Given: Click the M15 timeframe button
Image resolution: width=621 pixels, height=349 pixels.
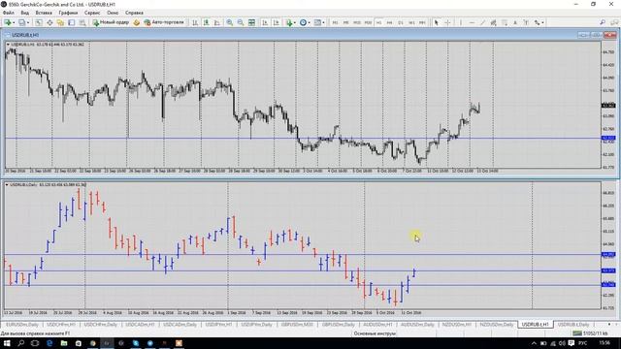Looking at the screenshot, I should (x=357, y=22).
